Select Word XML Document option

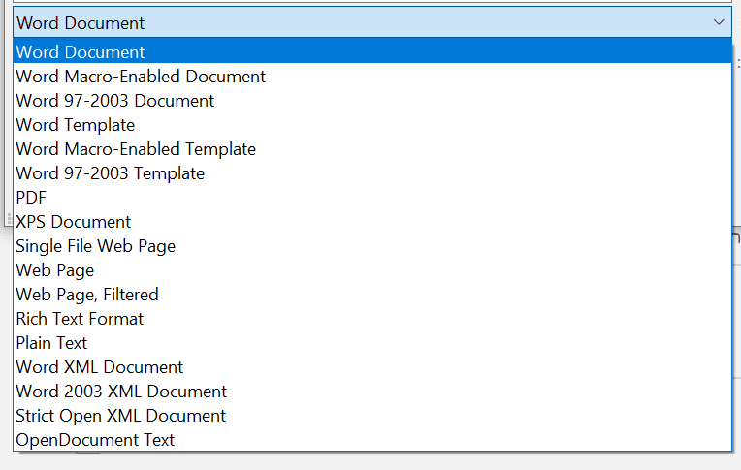pyautogui.click(x=100, y=367)
